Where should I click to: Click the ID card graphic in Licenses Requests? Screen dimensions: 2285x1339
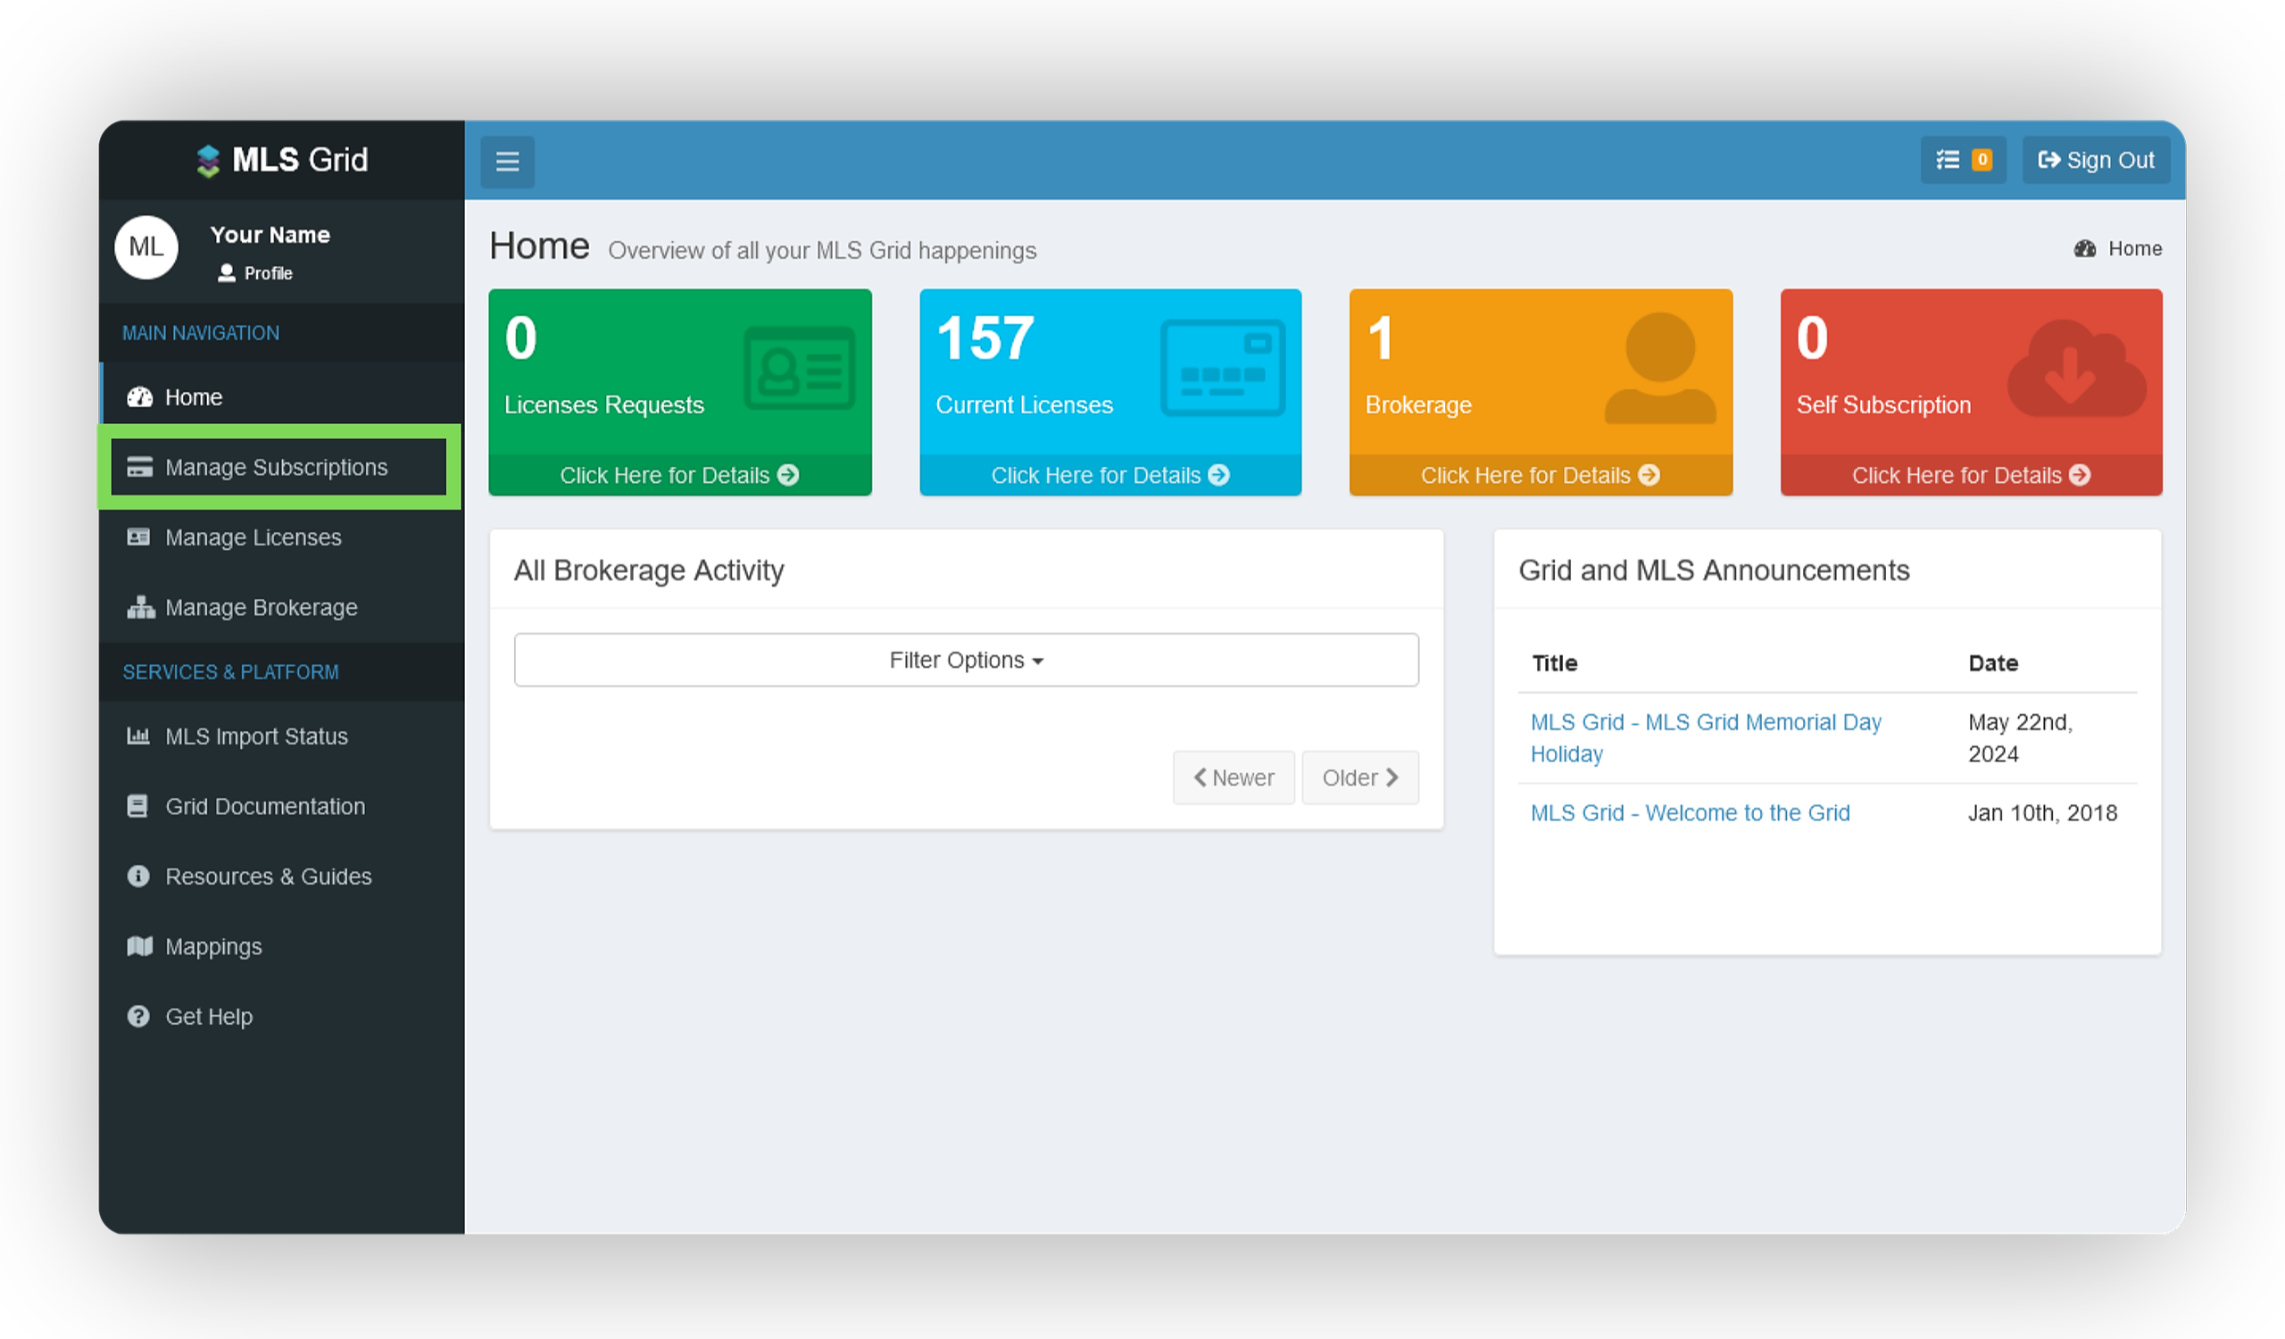[799, 369]
